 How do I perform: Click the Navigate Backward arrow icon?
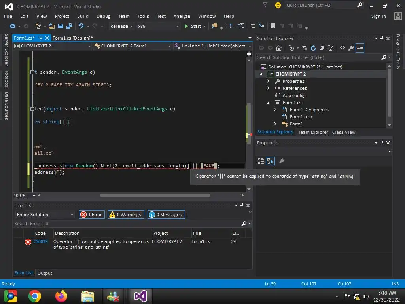point(12,26)
